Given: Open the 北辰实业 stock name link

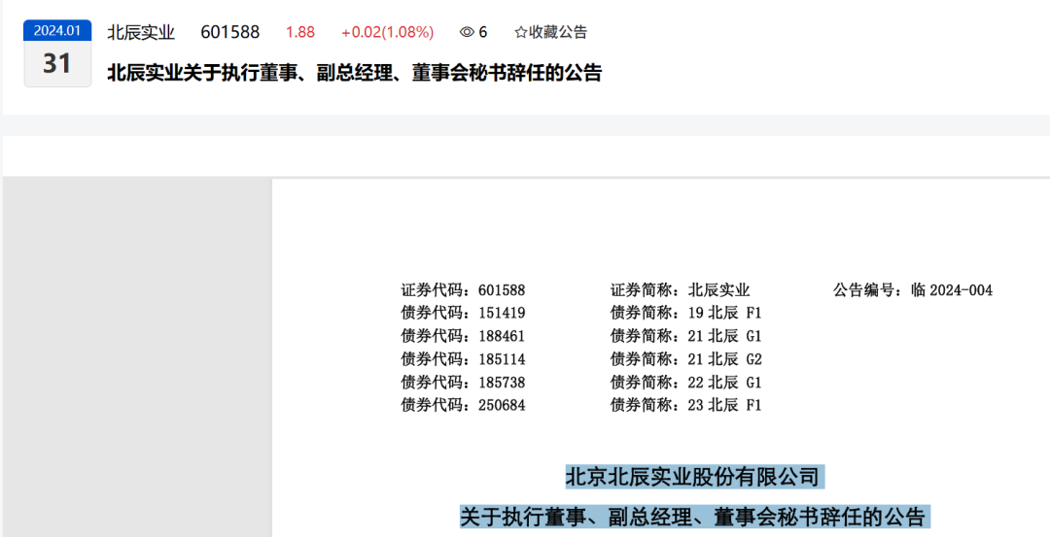Looking at the screenshot, I should pos(141,32).
